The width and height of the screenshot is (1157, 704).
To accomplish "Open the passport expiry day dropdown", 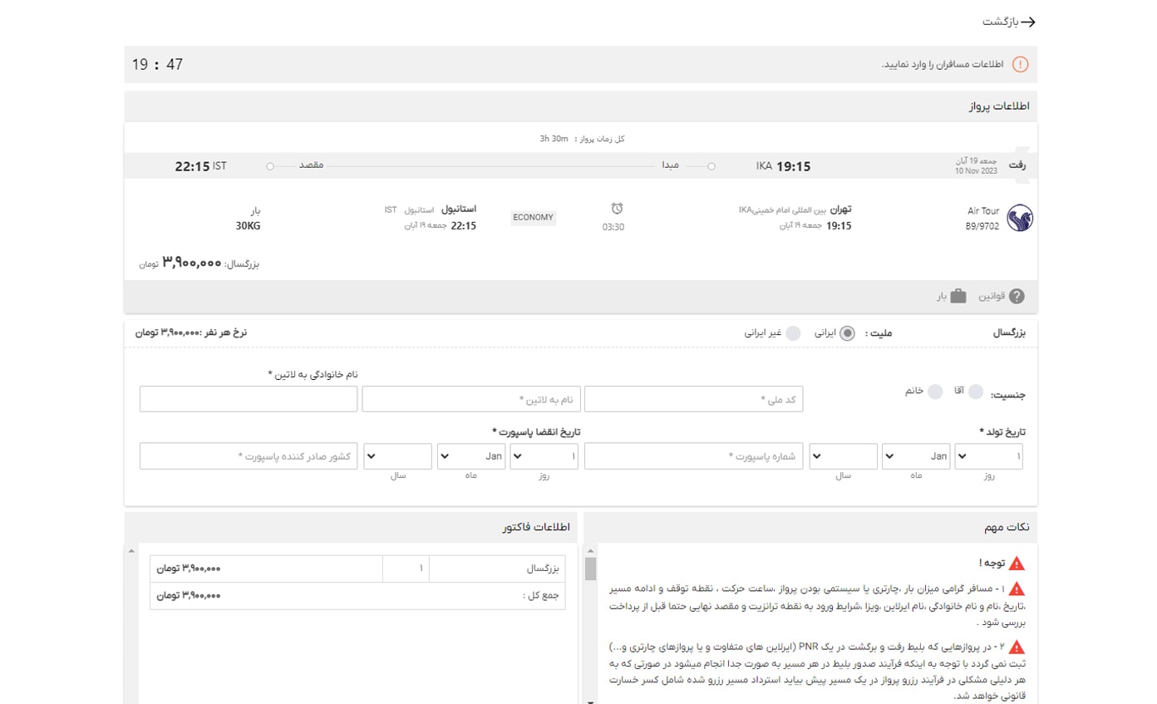I will point(543,455).
